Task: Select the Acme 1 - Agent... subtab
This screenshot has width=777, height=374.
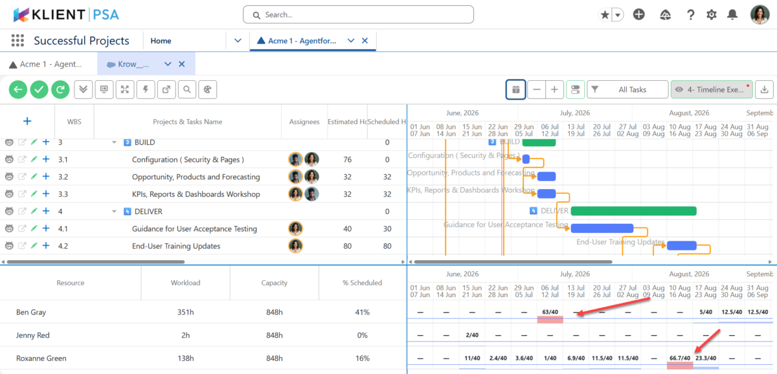Action: tap(45, 64)
